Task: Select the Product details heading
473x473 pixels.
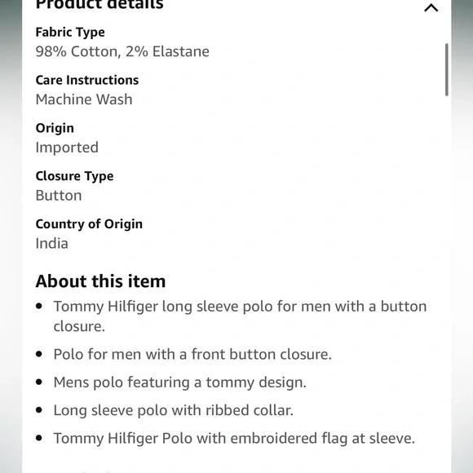Action: [99, 5]
